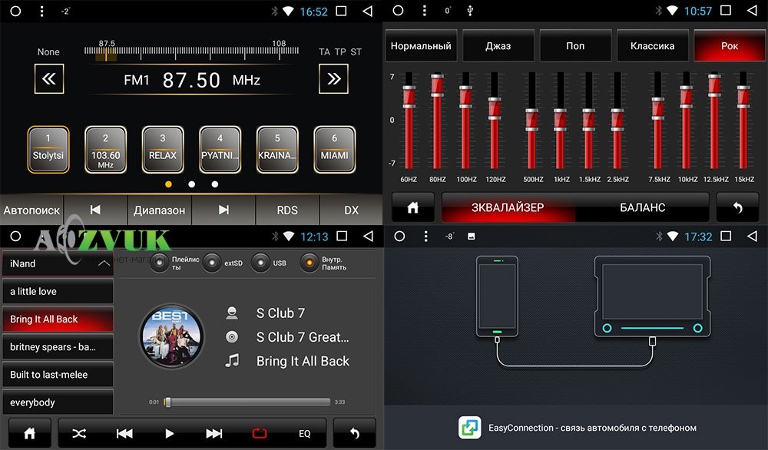This screenshot has height=450, width=768.
Task: Skip to previous track in player
Action: (124, 433)
